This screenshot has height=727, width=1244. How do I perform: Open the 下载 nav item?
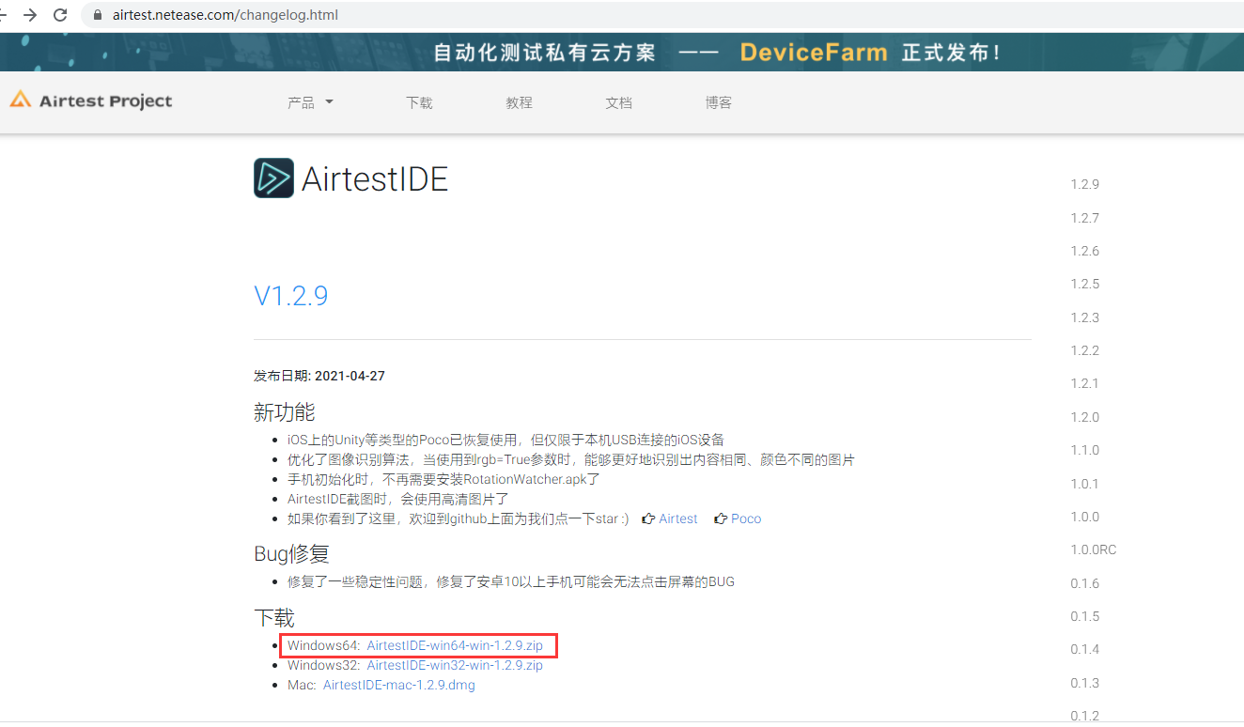(x=419, y=102)
